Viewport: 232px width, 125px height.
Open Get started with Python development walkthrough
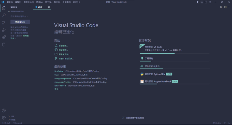pyautogui.click(x=174, y=74)
